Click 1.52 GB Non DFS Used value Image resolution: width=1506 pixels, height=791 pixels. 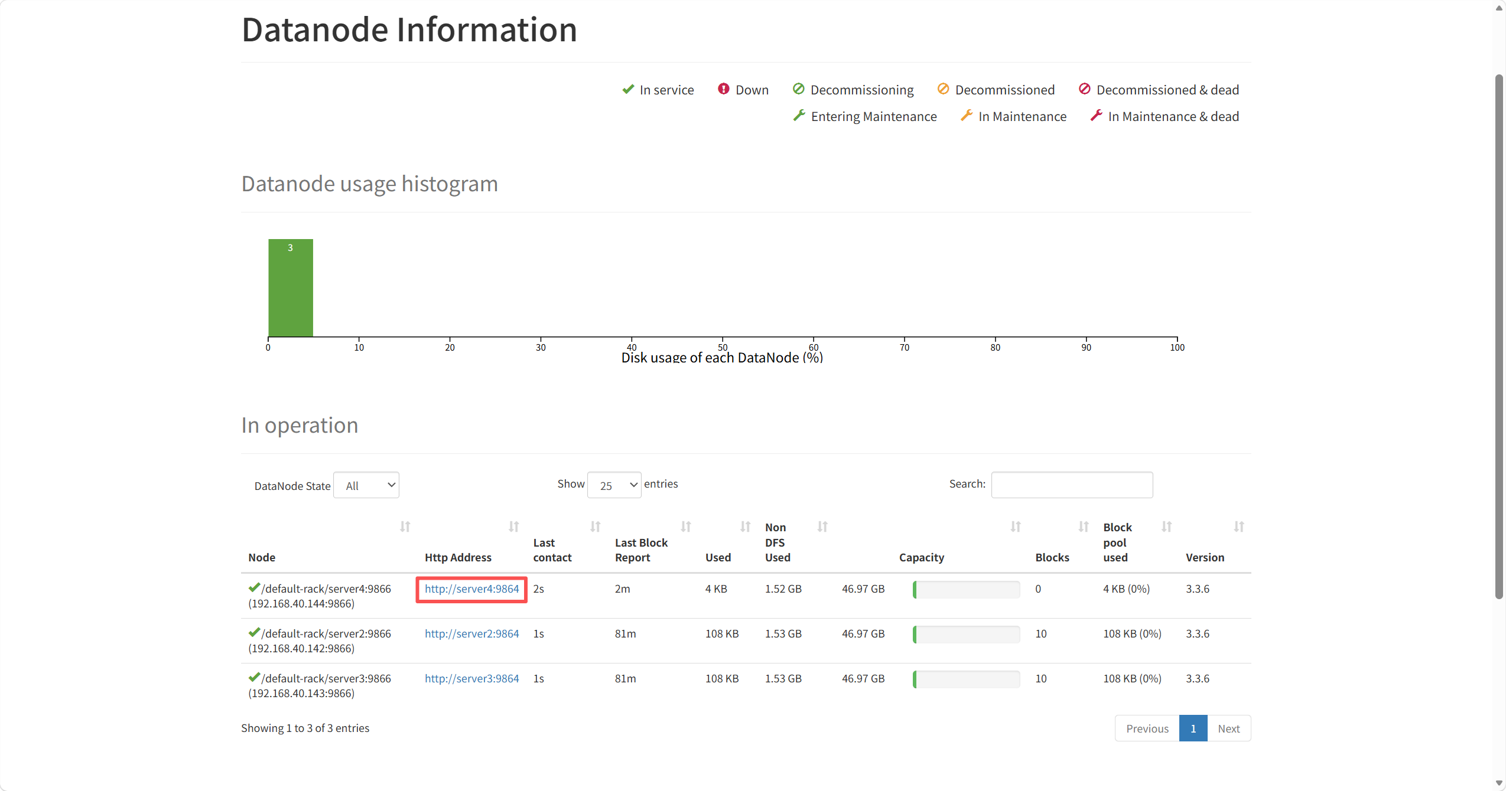coord(783,589)
